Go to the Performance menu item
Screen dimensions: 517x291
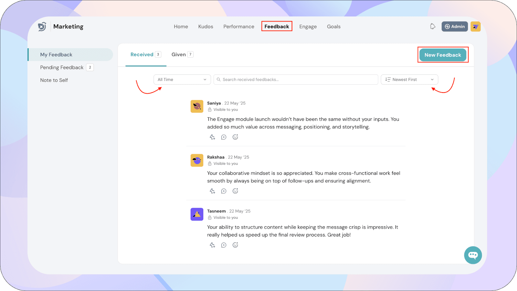[x=238, y=27]
